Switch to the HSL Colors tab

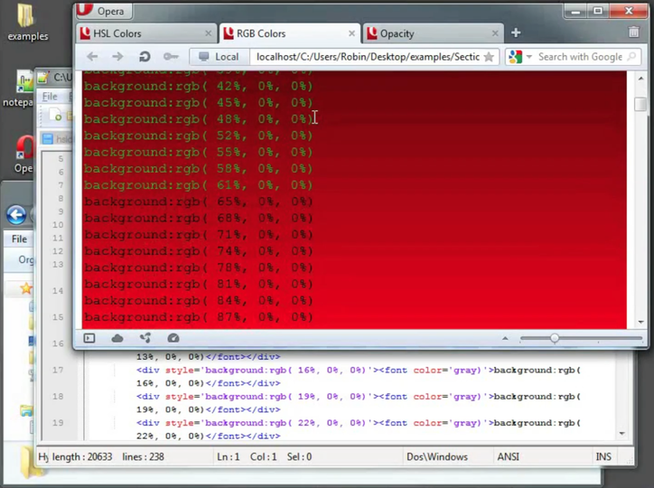(x=146, y=33)
